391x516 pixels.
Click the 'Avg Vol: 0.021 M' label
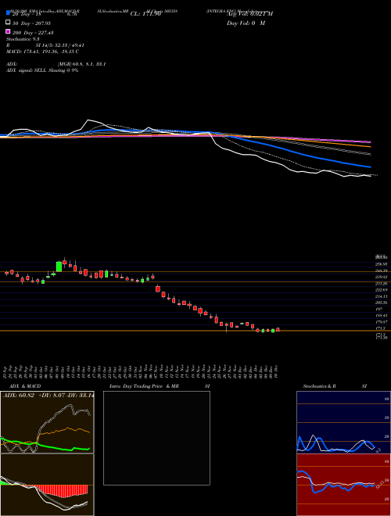249,14
